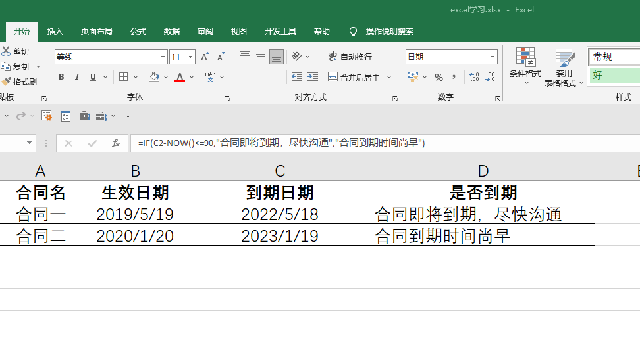Viewport: 640px width, 341px height.
Task: Set middle vertical alignment
Action: tap(260, 57)
